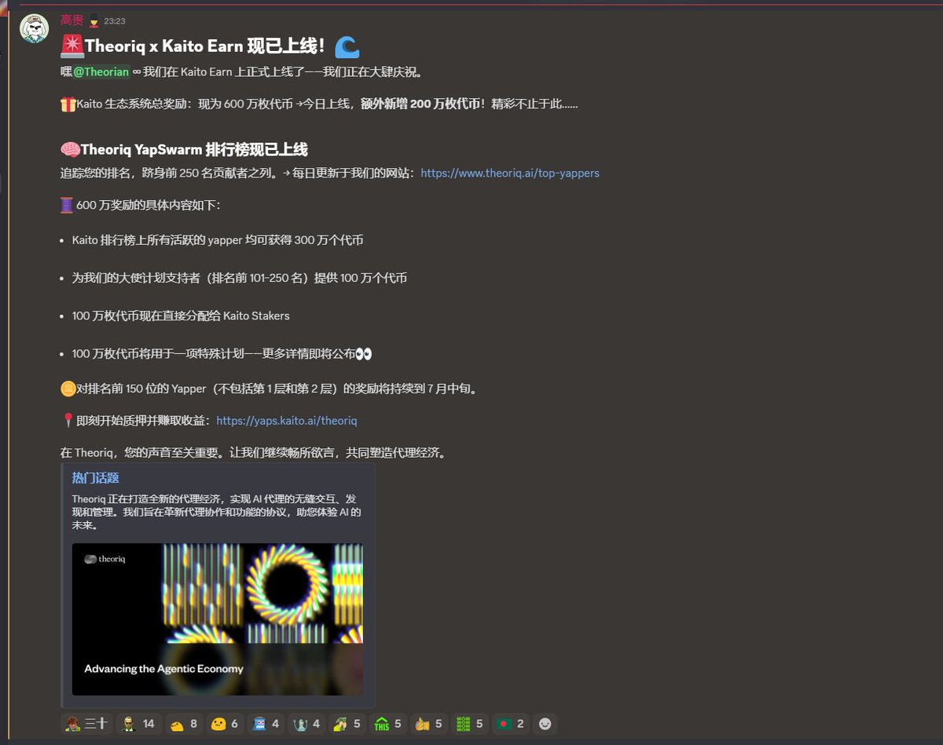The height and width of the screenshot is (745, 943).
Task: Open the yaps.kaito.ai/theoriq link
Action: (x=286, y=421)
